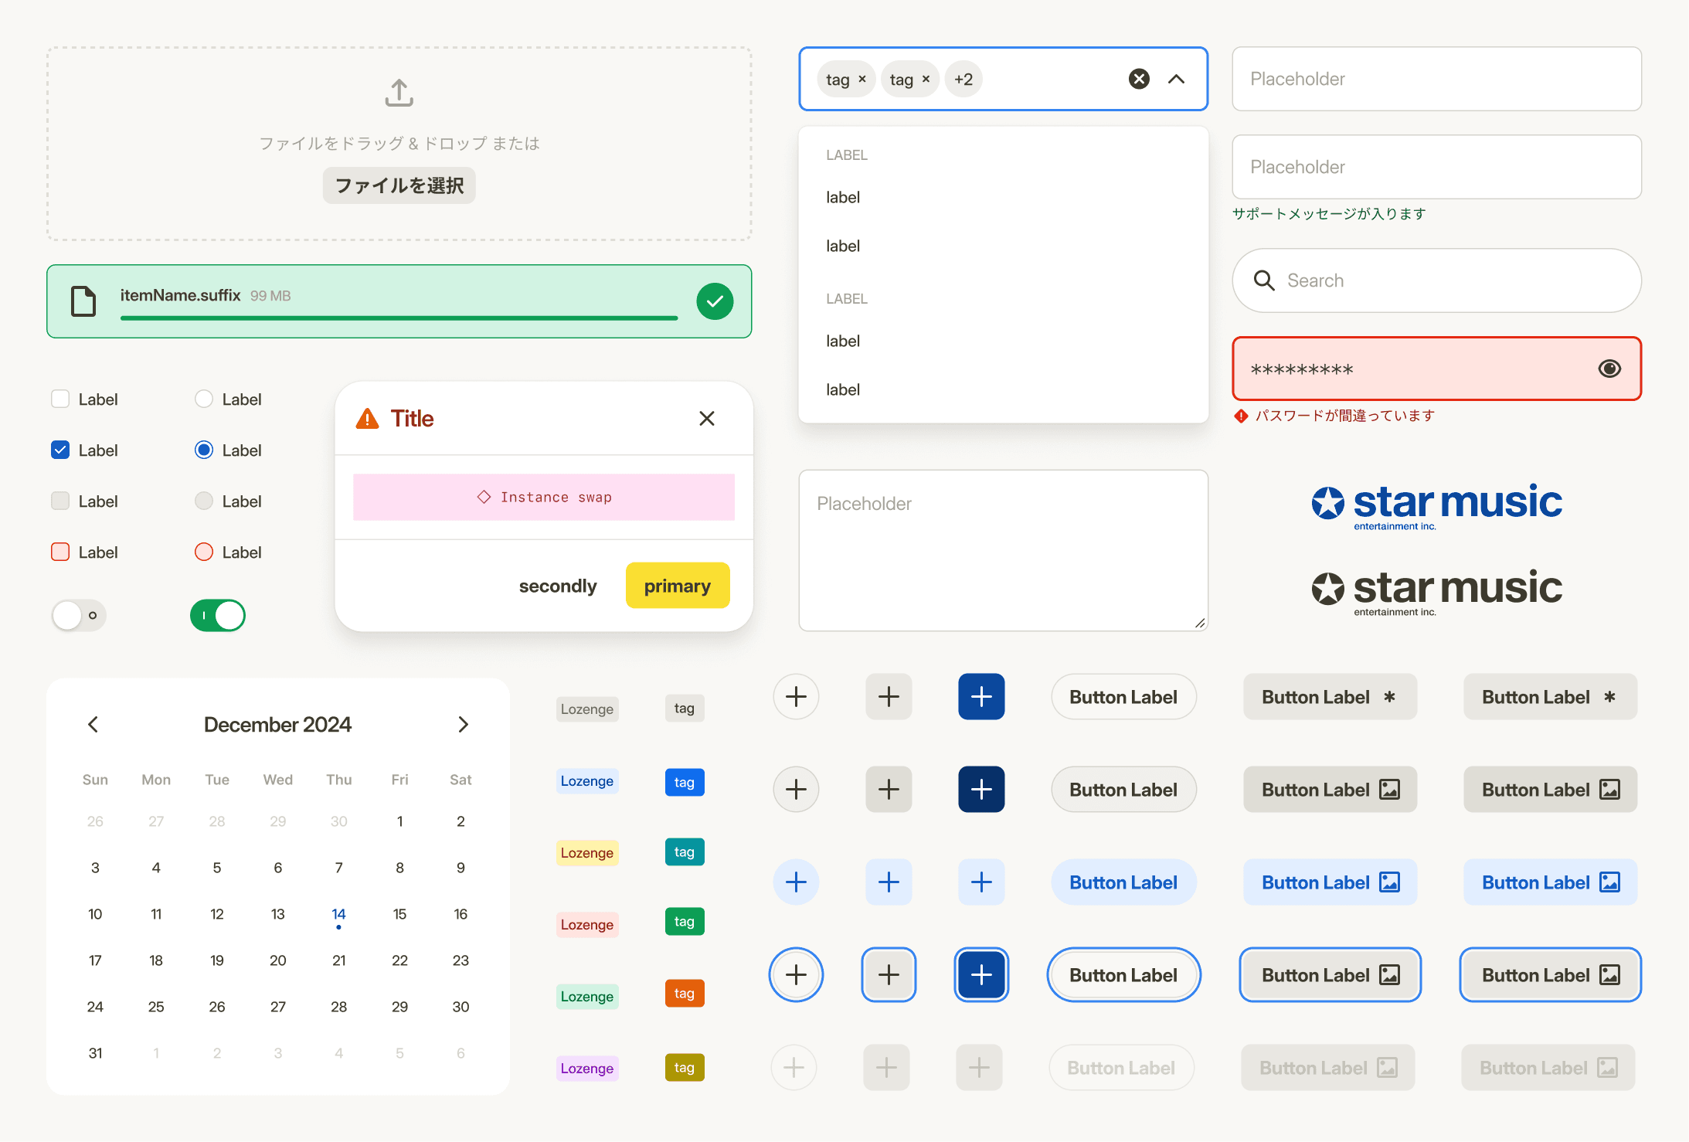Click the blue star music logo
1689x1142 pixels.
coord(1436,505)
